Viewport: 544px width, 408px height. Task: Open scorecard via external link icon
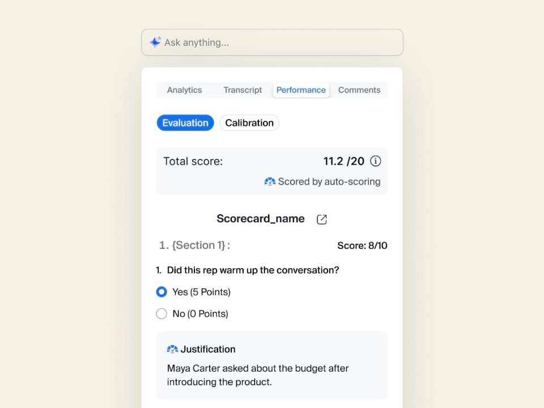click(322, 219)
